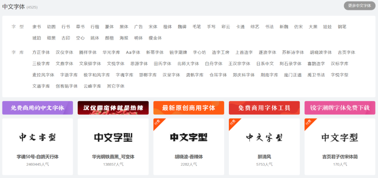Open the 醉清风 font preview image

coord(264,138)
